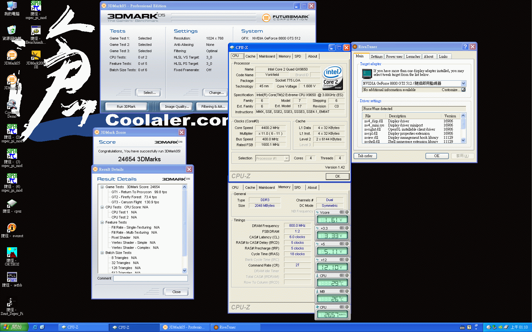Open the RivaTuner Links tab

(443, 57)
